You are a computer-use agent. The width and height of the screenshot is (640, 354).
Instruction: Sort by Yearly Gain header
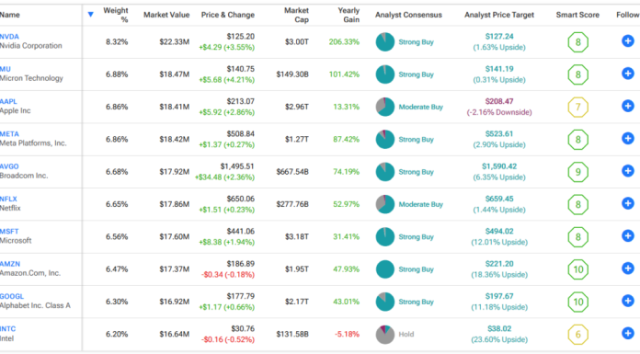pyautogui.click(x=349, y=15)
